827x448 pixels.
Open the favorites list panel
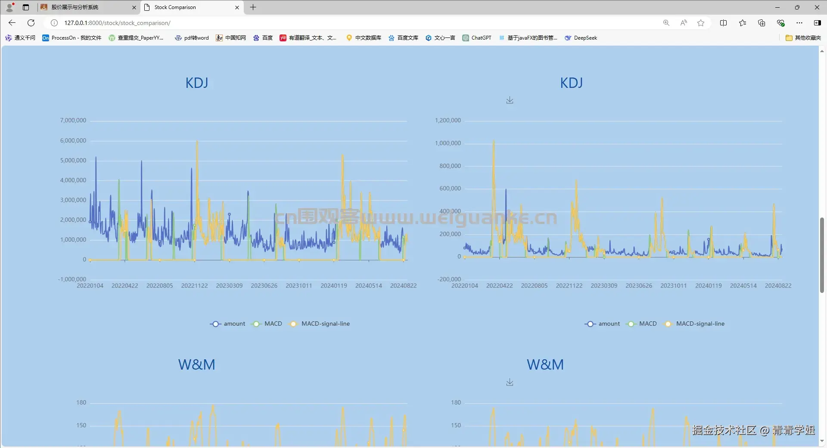pyautogui.click(x=743, y=23)
